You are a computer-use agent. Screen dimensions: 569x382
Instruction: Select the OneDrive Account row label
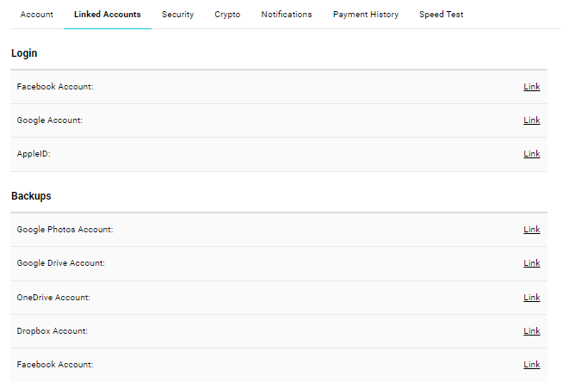53,298
